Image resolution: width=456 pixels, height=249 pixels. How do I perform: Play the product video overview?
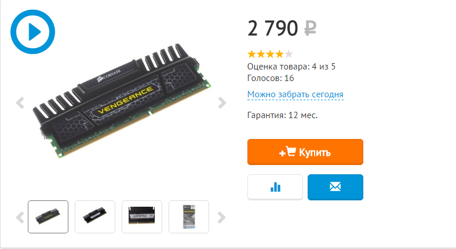click(32, 32)
